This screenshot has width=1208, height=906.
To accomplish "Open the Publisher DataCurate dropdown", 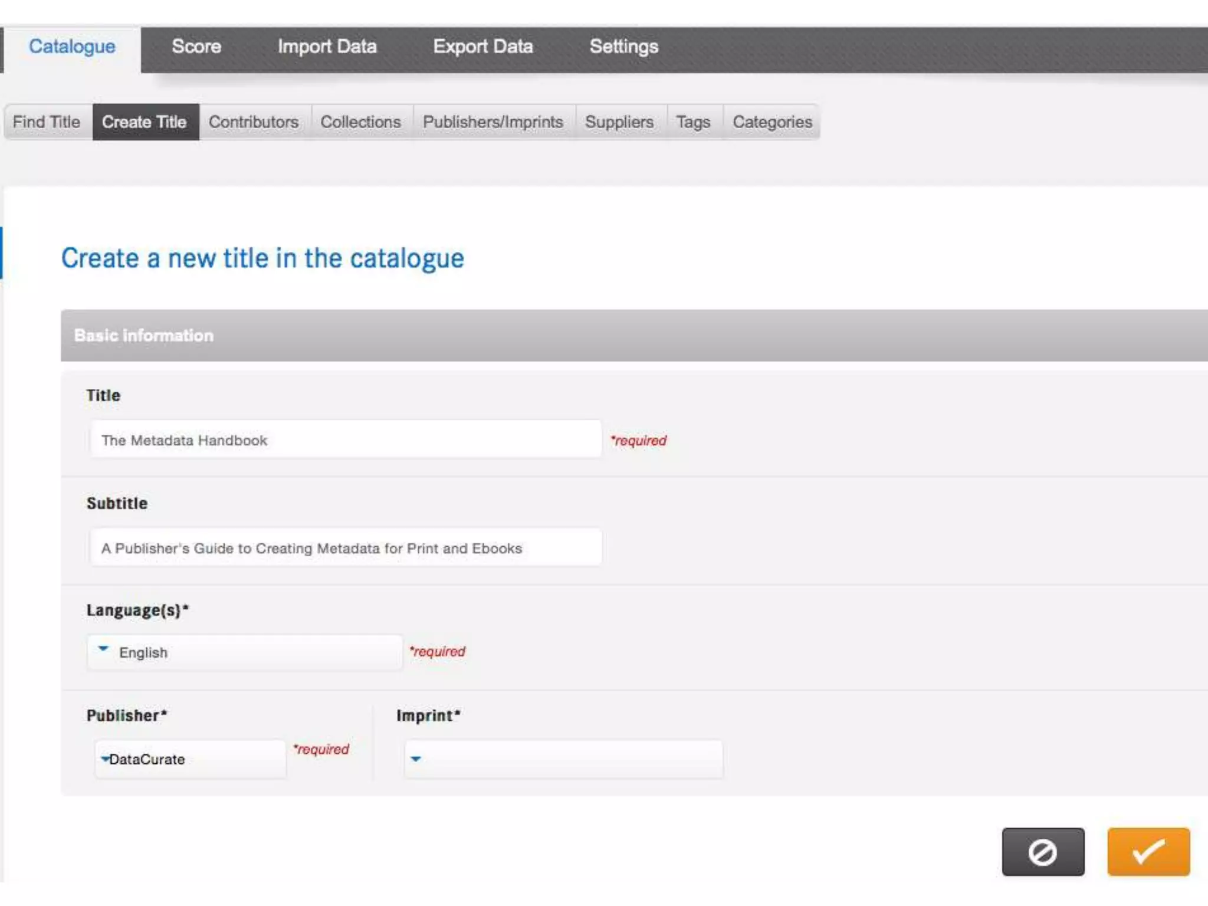I will [190, 759].
